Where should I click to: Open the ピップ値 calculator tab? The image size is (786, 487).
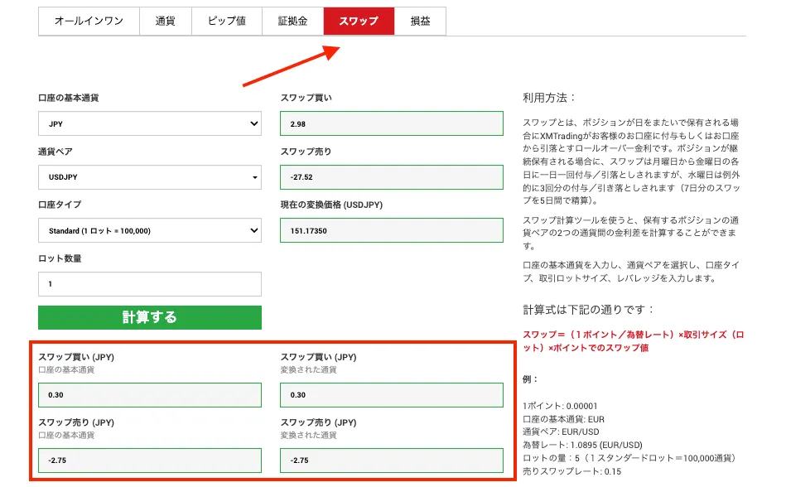(225, 21)
